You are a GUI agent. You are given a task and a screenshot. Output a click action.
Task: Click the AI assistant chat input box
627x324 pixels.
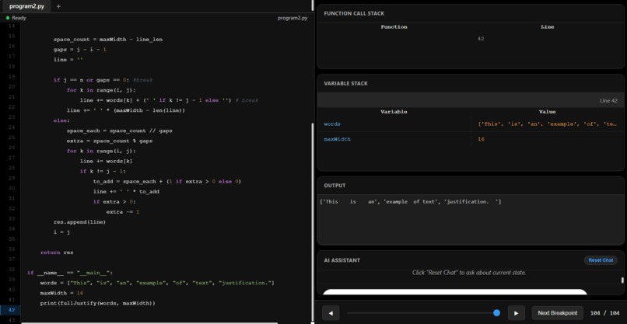(x=455, y=292)
